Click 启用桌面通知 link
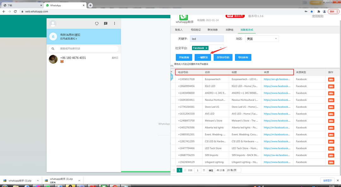 69,39
